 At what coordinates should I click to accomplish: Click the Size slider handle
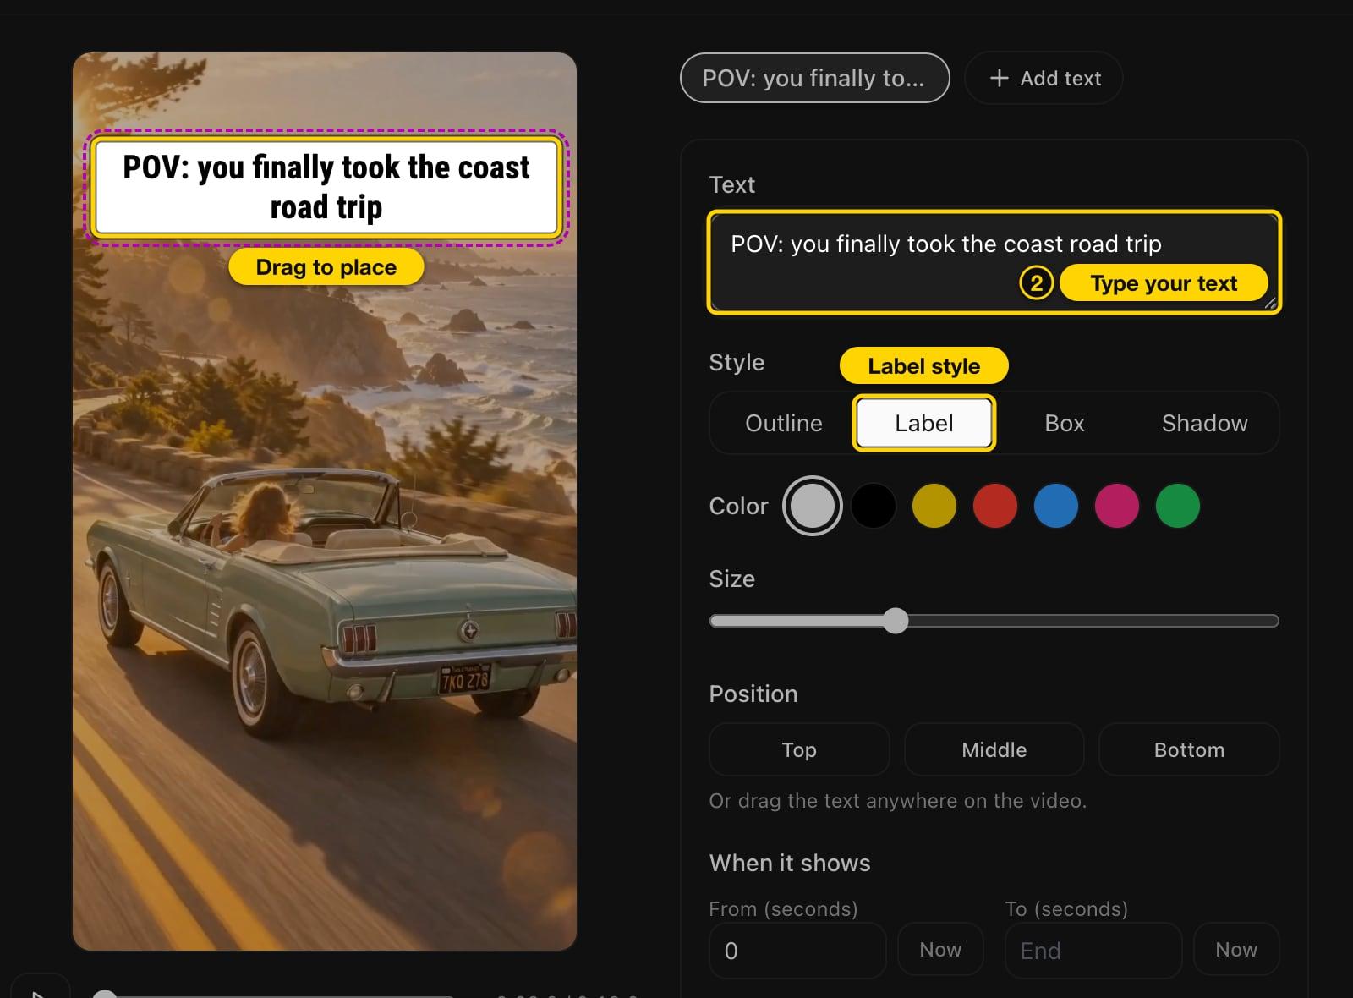[896, 621]
